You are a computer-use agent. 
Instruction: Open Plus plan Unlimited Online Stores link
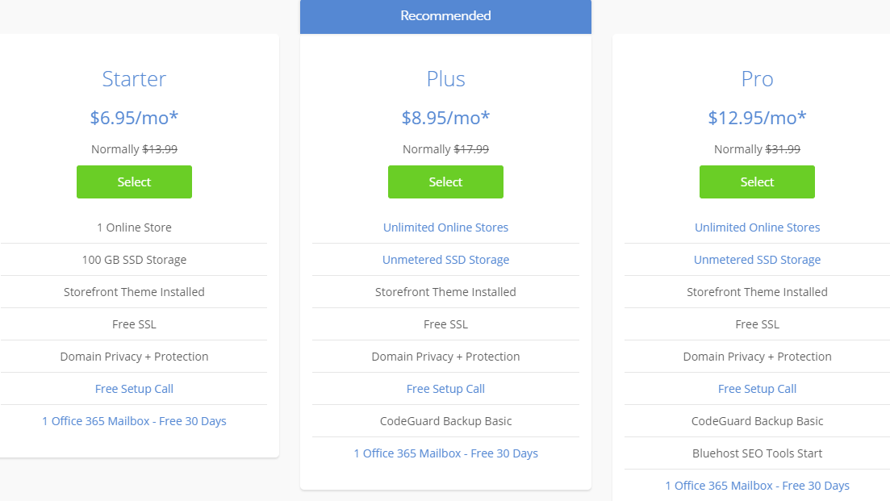[x=445, y=228]
